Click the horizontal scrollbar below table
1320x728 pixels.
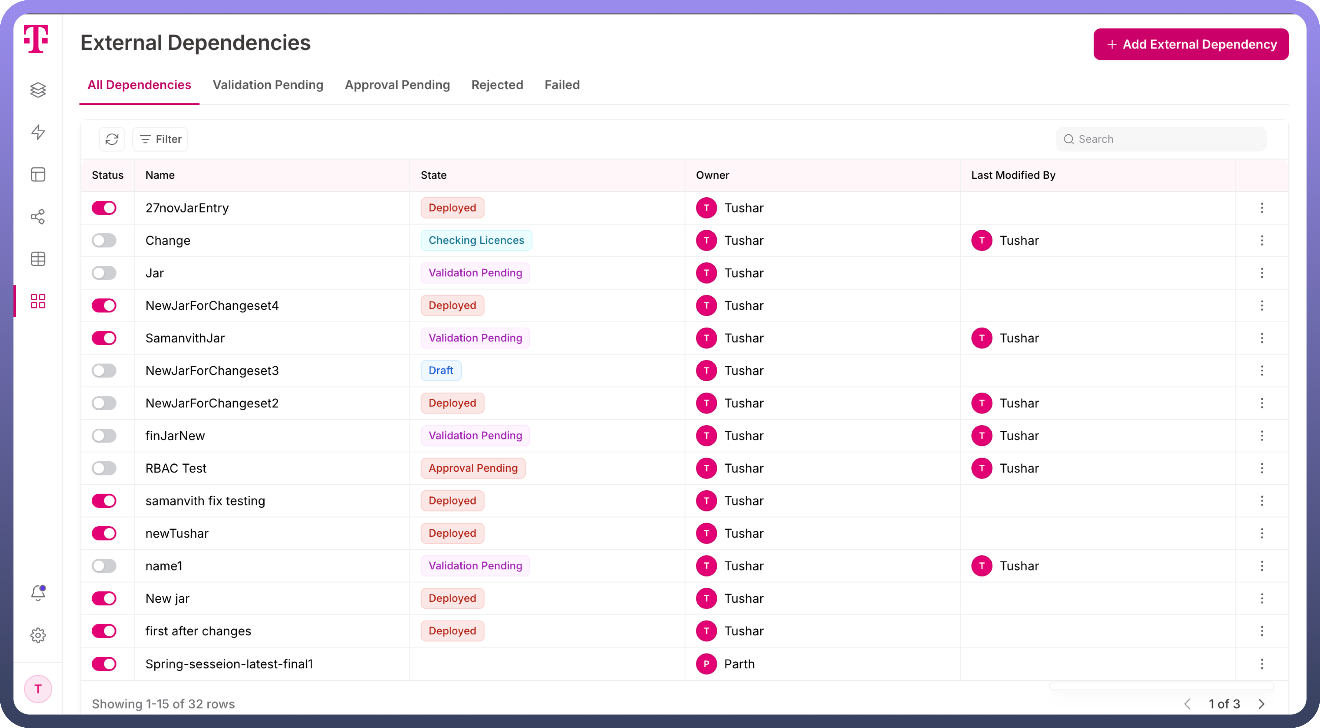(1161, 686)
